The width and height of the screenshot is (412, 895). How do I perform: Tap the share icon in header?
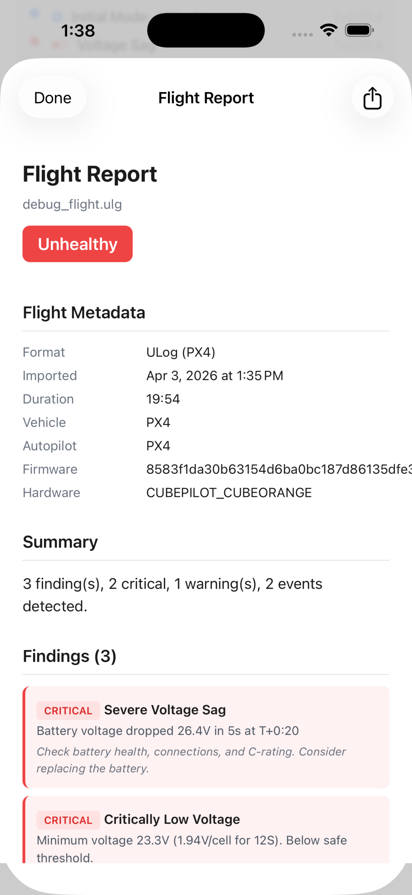pyautogui.click(x=372, y=98)
